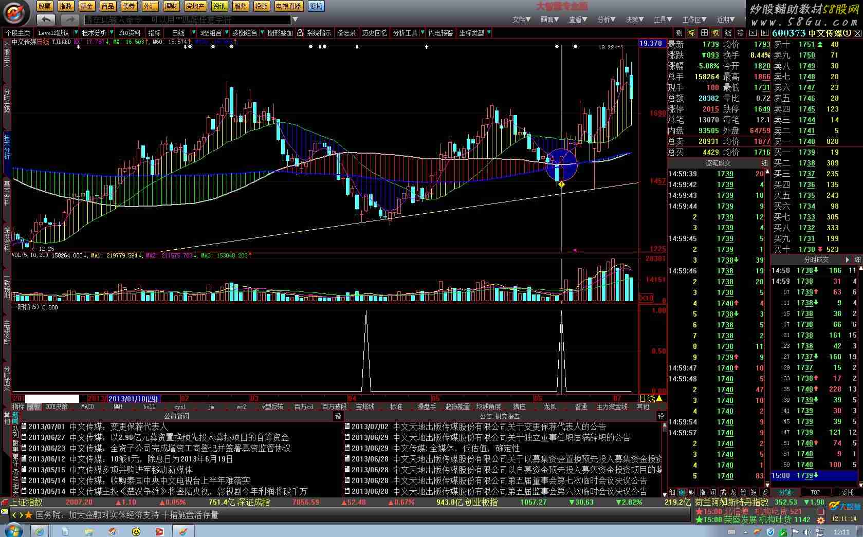Open the 闪电预警 toolbar item
The image size is (863, 537).
[440, 33]
